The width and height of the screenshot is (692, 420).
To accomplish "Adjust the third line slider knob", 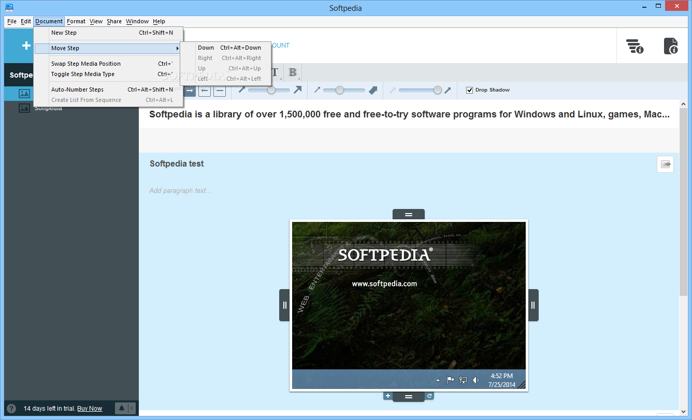I will point(438,90).
